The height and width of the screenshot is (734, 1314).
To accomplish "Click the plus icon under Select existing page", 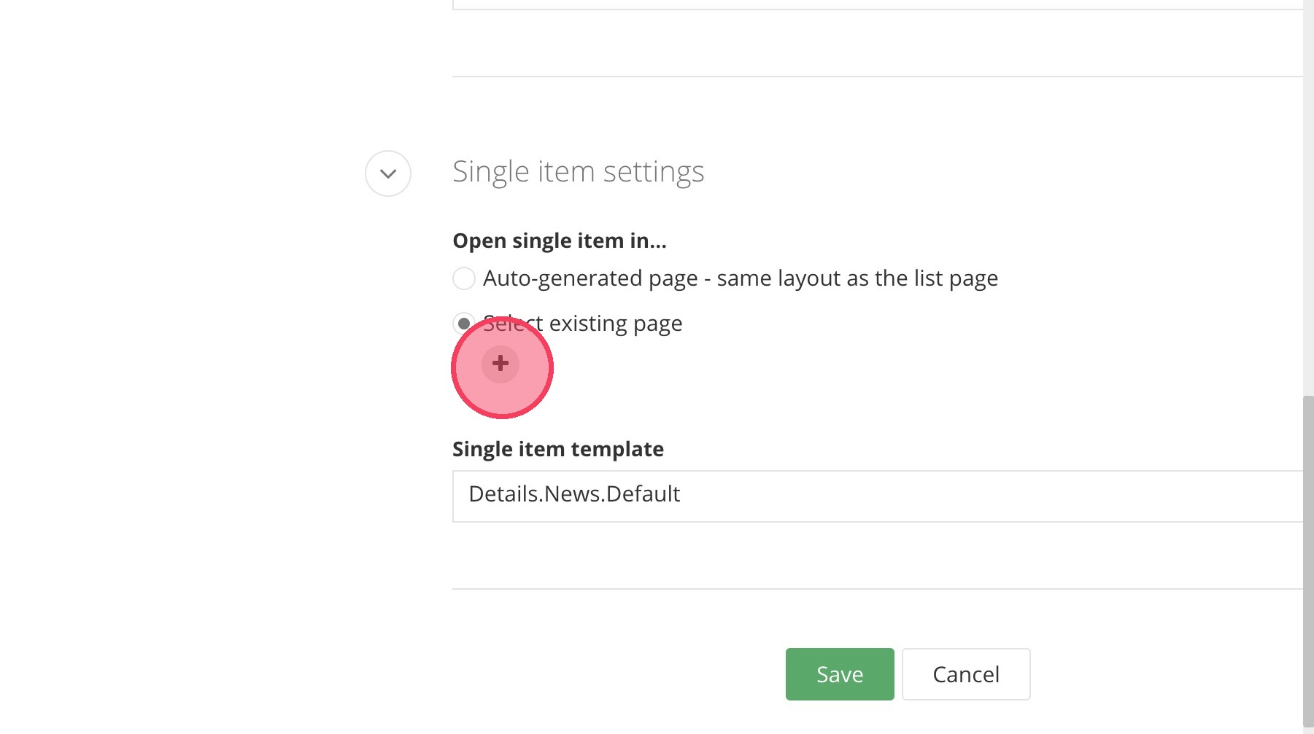I will 501,363.
